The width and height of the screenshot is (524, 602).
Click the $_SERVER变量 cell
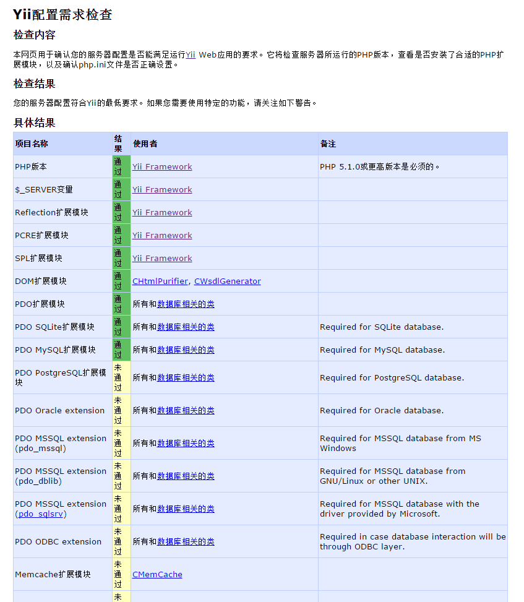pos(62,190)
